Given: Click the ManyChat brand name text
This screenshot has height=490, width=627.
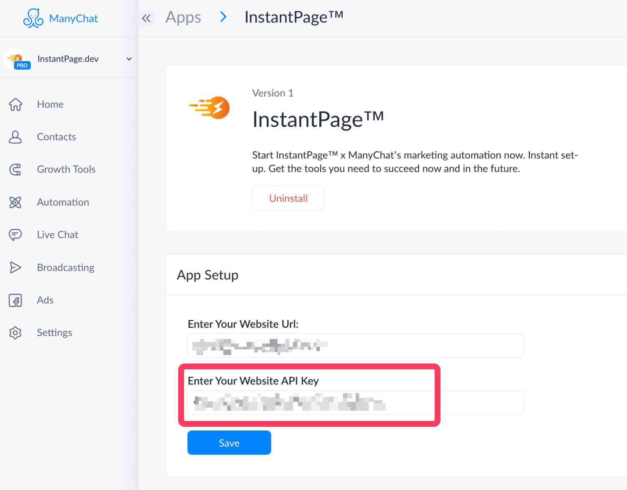Looking at the screenshot, I should point(74,19).
